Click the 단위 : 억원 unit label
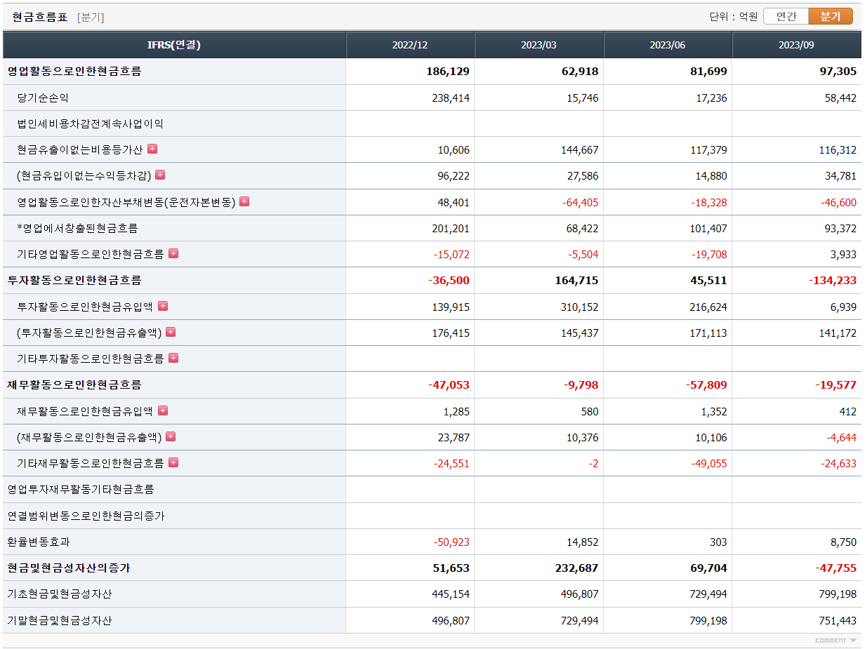 733,17
